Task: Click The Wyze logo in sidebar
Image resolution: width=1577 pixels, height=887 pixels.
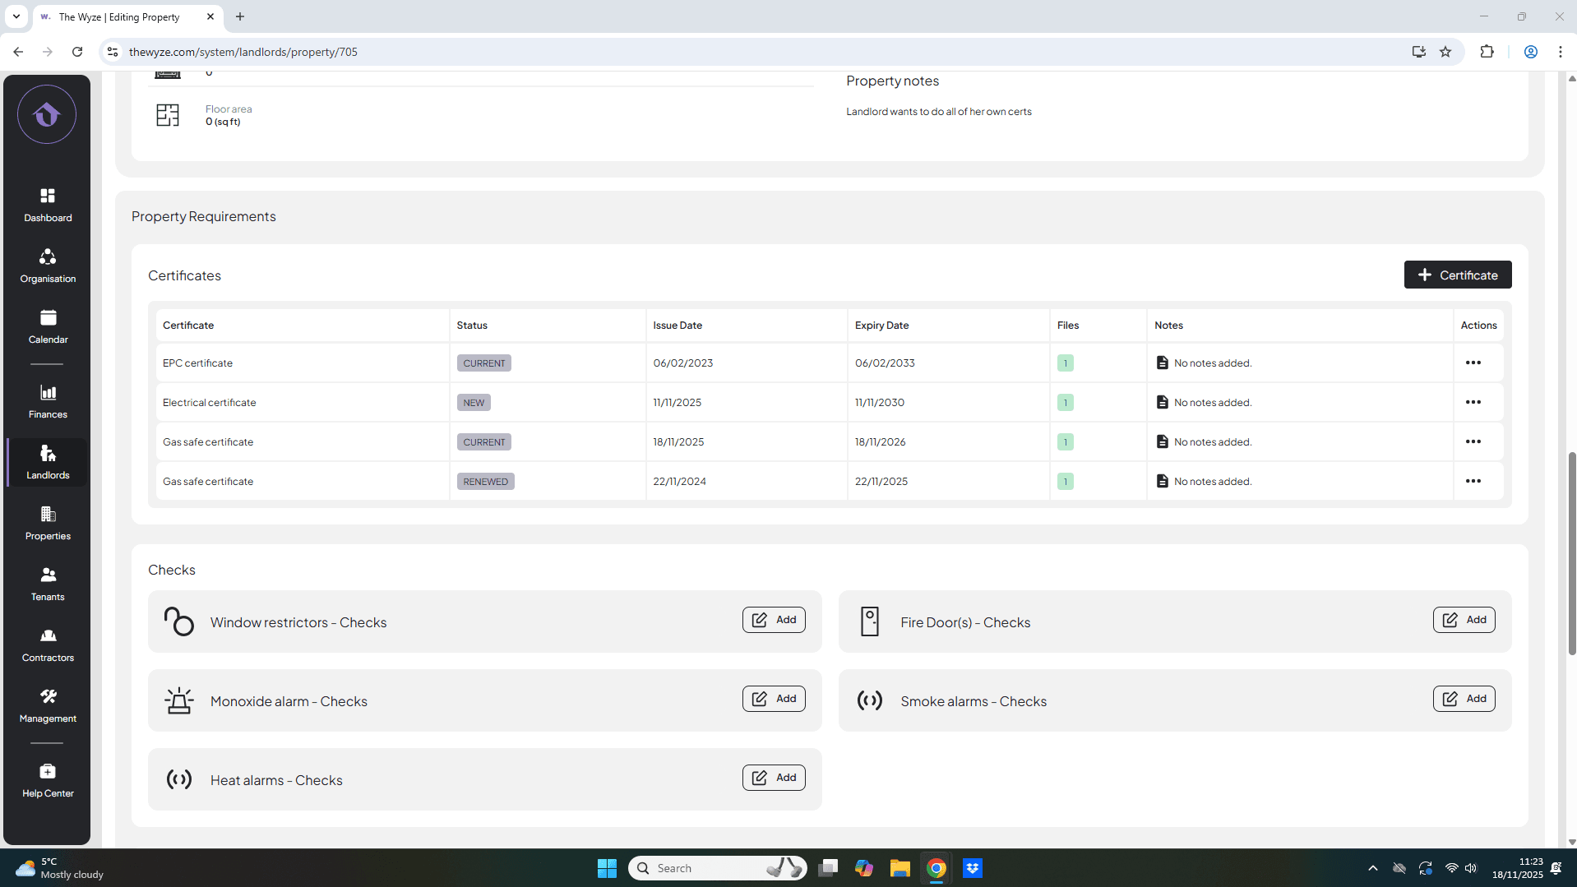Action: 47,115
